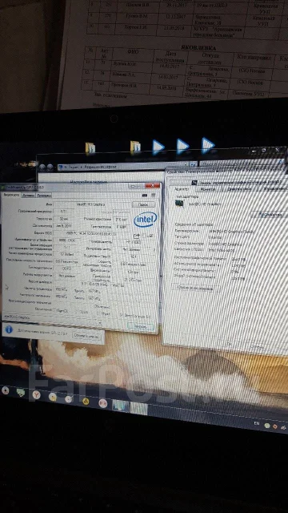Select the Адаптер tab in properties window
288x513 pixels.
click(181, 189)
